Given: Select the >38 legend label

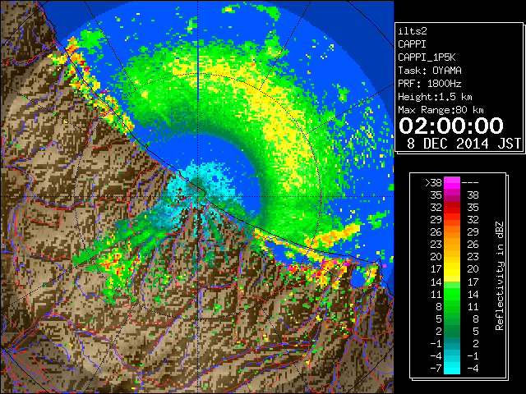Looking at the screenshot, I should click(x=433, y=183).
